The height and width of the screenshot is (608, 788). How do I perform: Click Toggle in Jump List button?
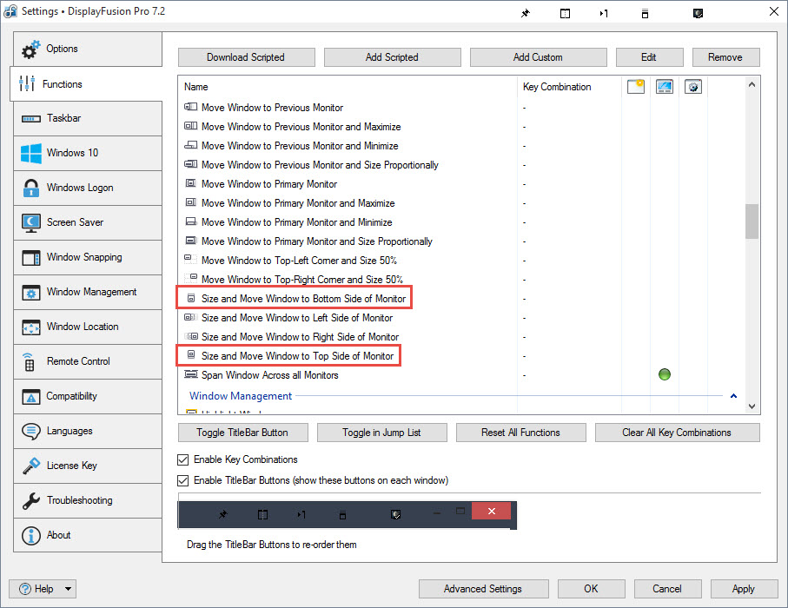point(381,433)
